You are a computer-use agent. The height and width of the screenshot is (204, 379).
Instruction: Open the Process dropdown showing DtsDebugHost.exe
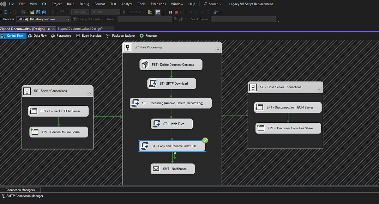tap(69, 19)
